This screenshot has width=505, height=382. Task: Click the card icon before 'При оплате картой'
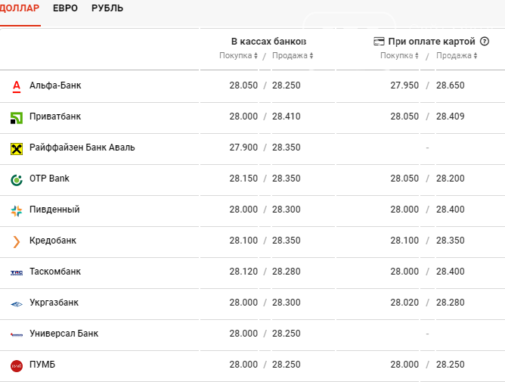point(380,42)
